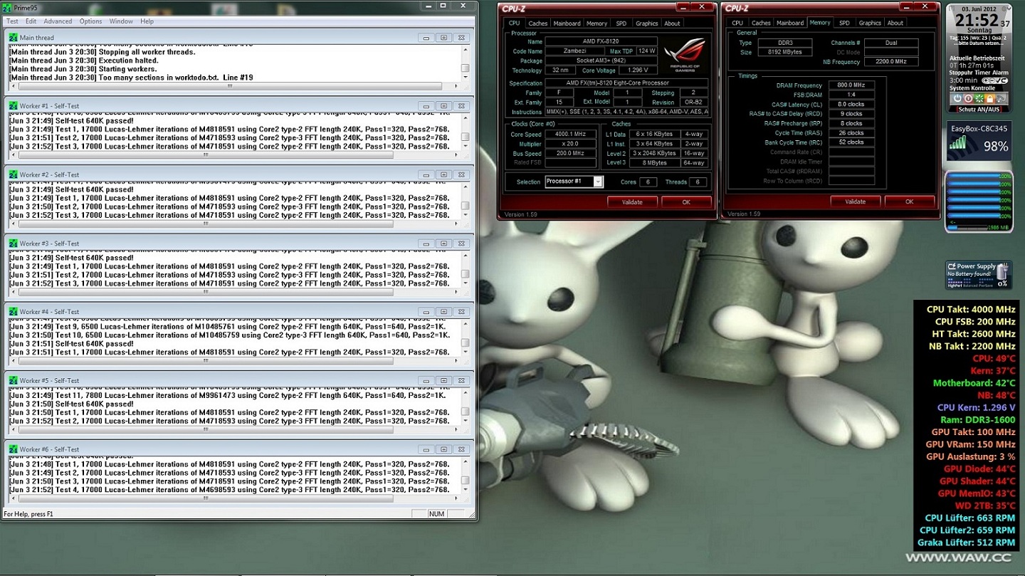Open the Advanced menu in Prime95
The image size is (1025, 576).
[x=58, y=21]
